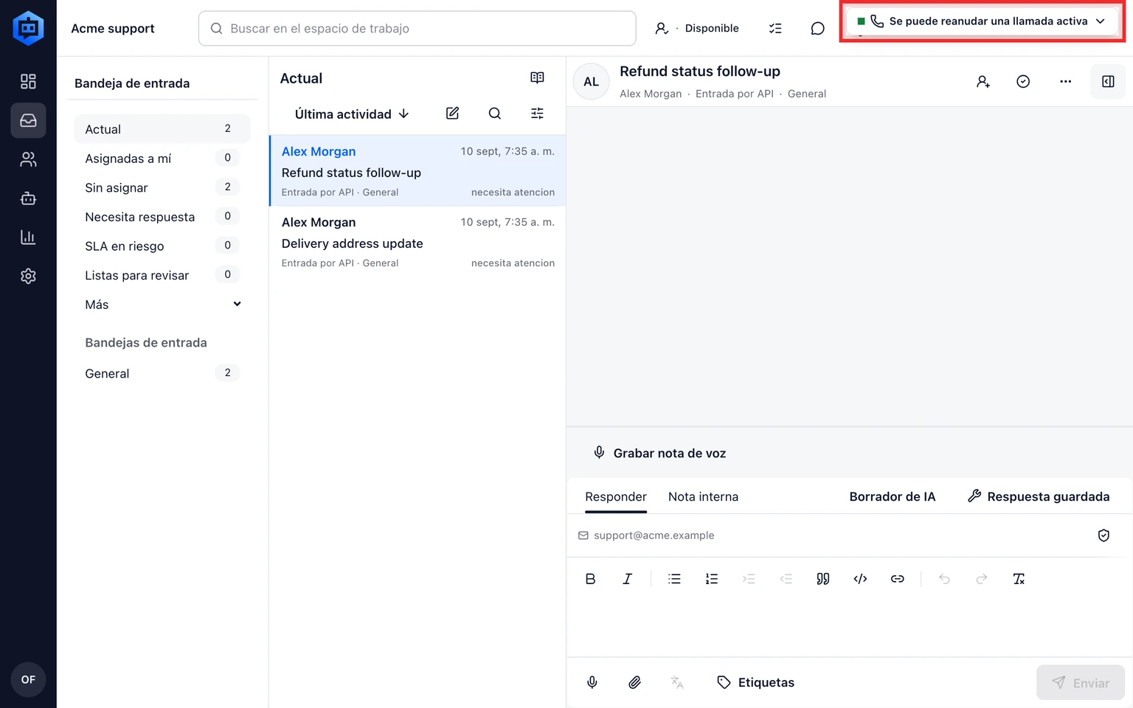This screenshot has width=1133, height=708.
Task: Open the dashboard grid icon in sidebar
Action: [x=28, y=81]
